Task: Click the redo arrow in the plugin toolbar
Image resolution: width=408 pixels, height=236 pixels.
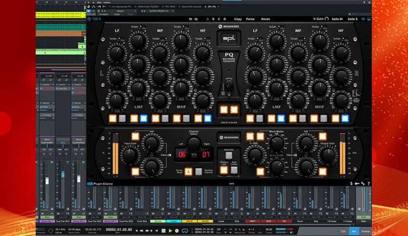Action: pos(196,19)
